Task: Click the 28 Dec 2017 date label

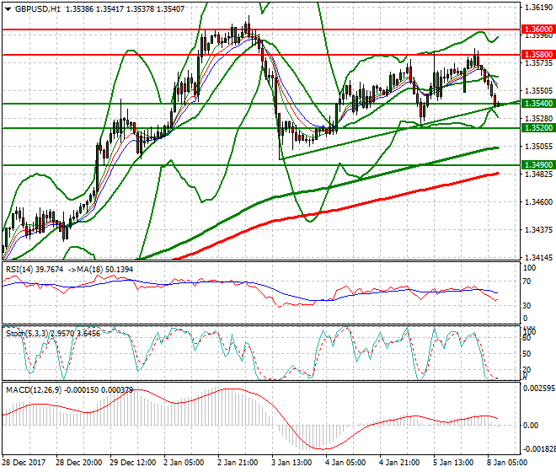Action: pyautogui.click(x=24, y=463)
